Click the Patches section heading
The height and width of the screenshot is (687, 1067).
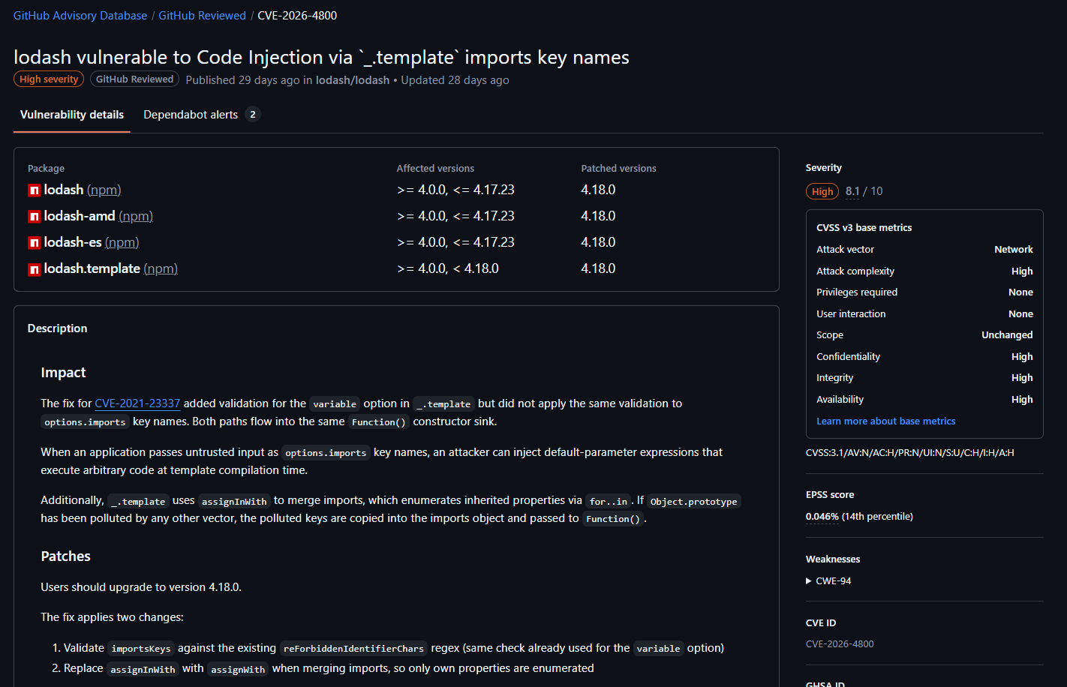[65, 556]
